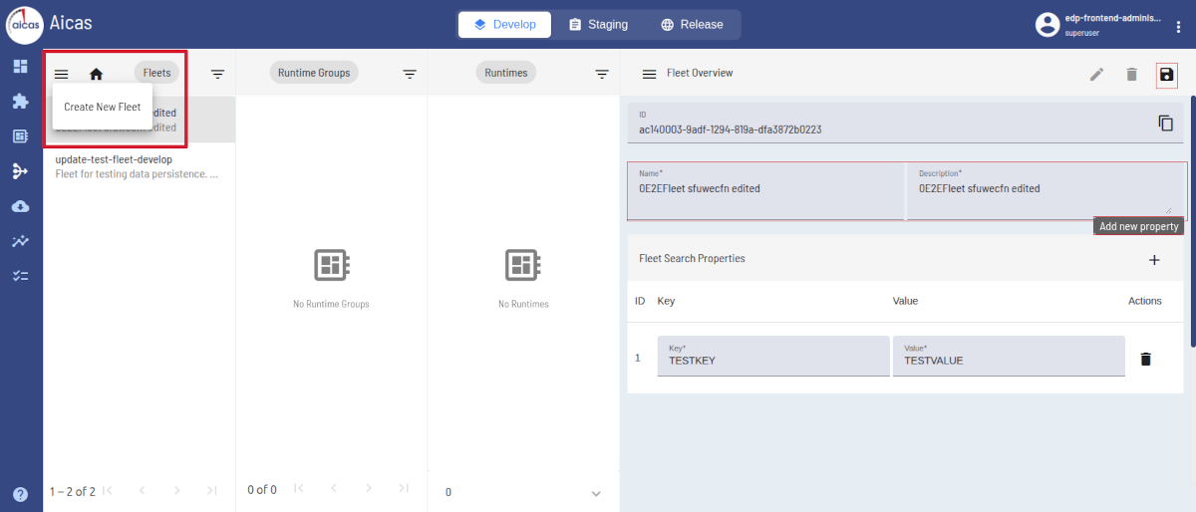Open the help question mark icon
Image resolution: width=1196 pixels, height=512 pixels.
pos(20,494)
